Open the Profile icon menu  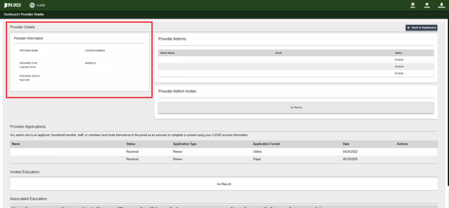[441, 5]
